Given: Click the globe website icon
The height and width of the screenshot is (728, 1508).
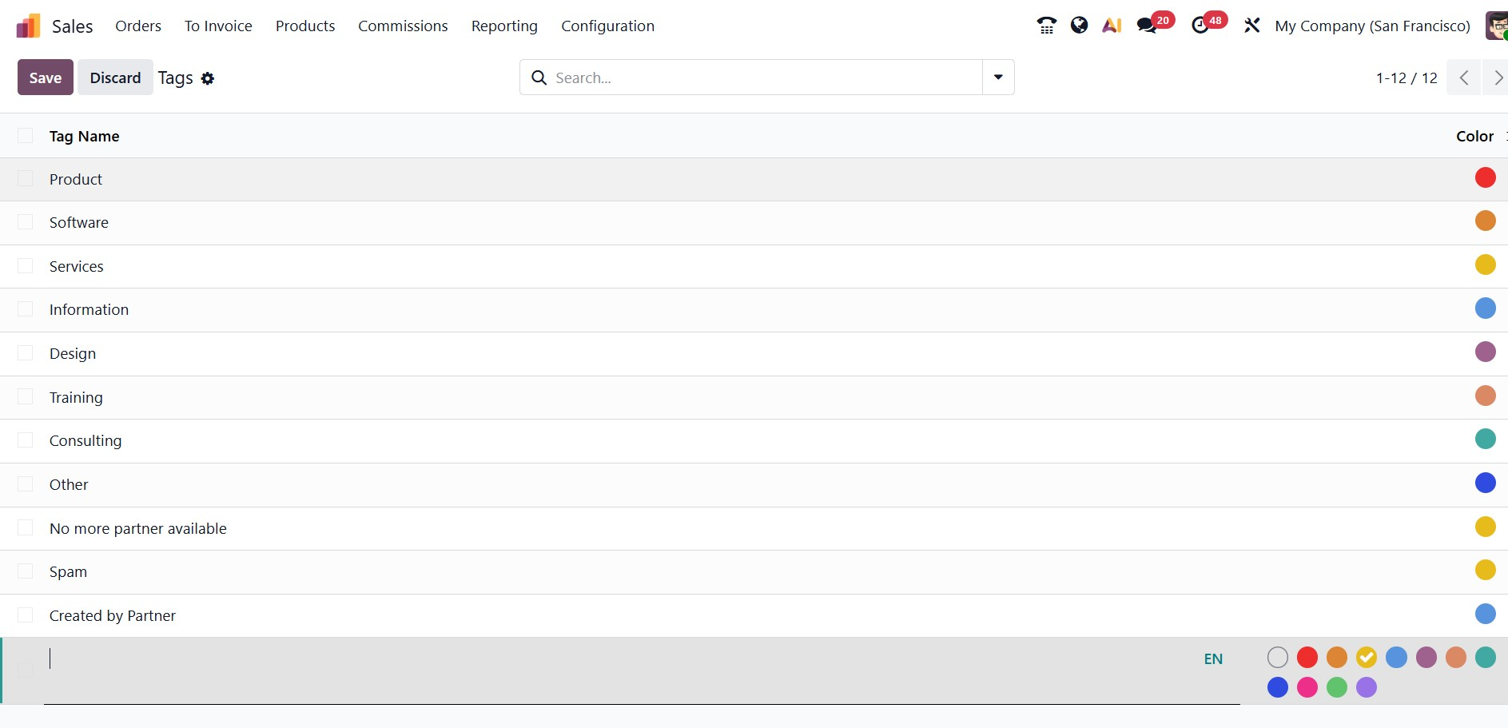Looking at the screenshot, I should pos(1079,26).
